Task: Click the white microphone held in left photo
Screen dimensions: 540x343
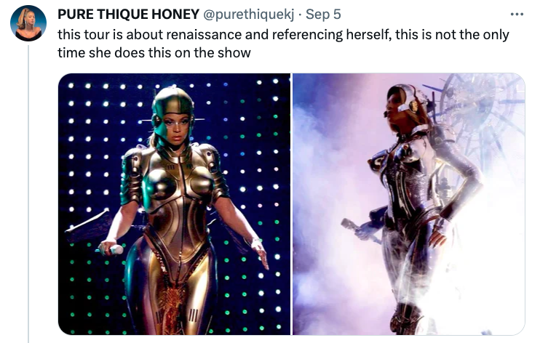Action: coord(112,249)
